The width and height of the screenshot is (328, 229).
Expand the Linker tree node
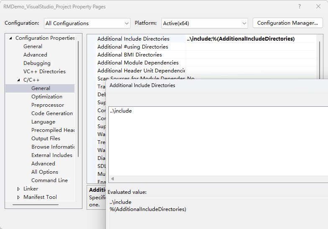[18, 189]
